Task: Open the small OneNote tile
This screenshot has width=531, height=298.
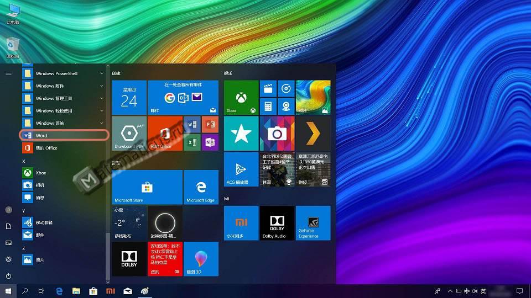Action: click(x=210, y=142)
